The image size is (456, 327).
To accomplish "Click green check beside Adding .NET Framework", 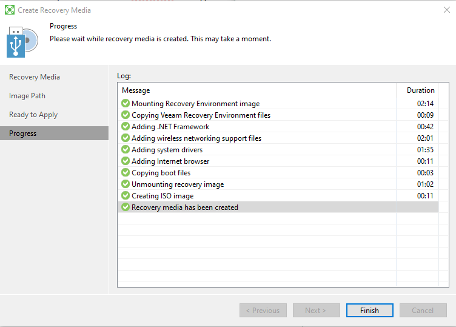I will (126, 126).
